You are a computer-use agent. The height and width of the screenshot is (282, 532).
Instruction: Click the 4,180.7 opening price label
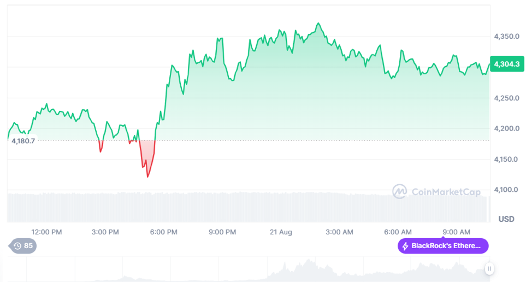(22, 141)
